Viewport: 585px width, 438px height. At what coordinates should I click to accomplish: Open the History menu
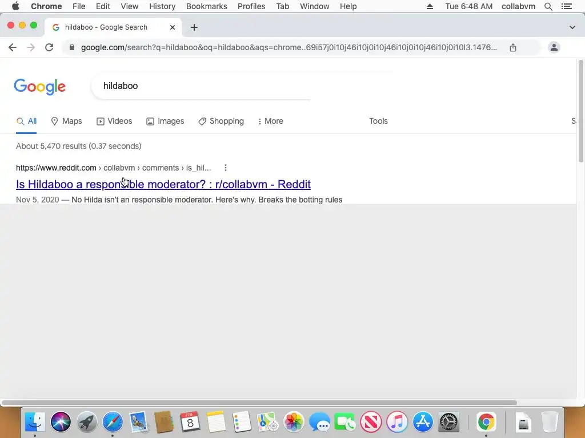(x=162, y=6)
